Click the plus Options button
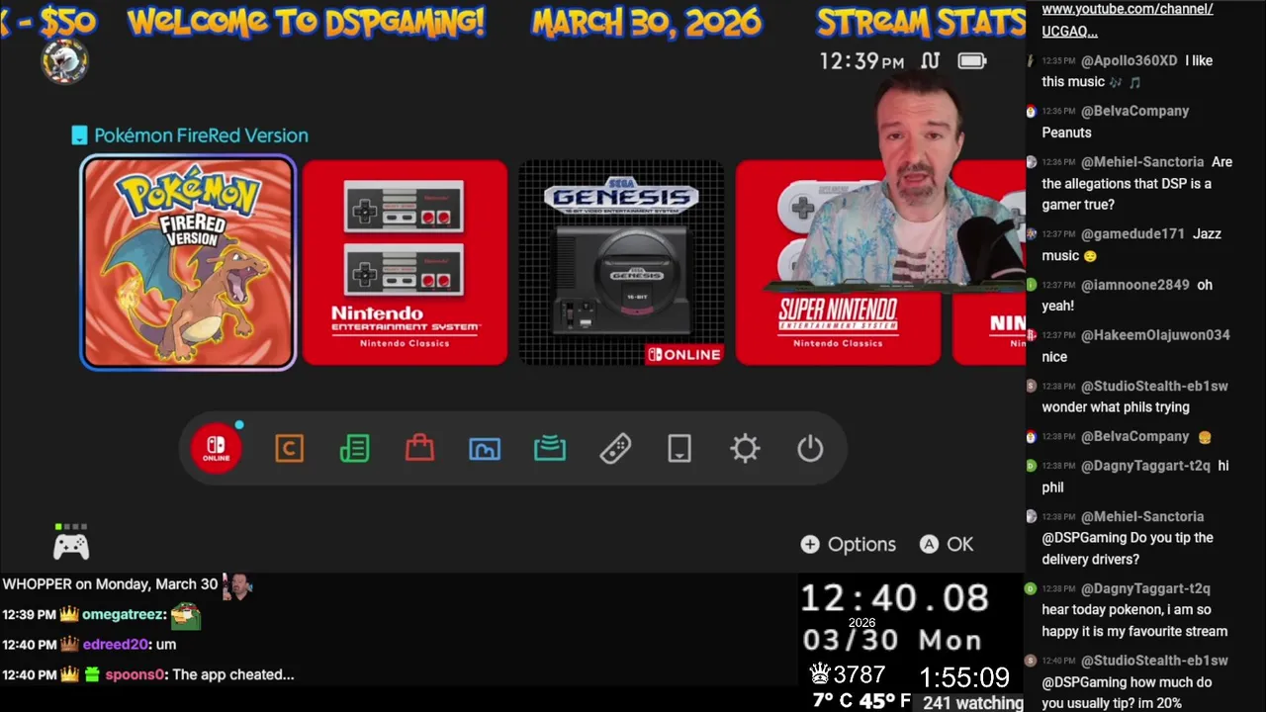1266x712 pixels. [848, 544]
